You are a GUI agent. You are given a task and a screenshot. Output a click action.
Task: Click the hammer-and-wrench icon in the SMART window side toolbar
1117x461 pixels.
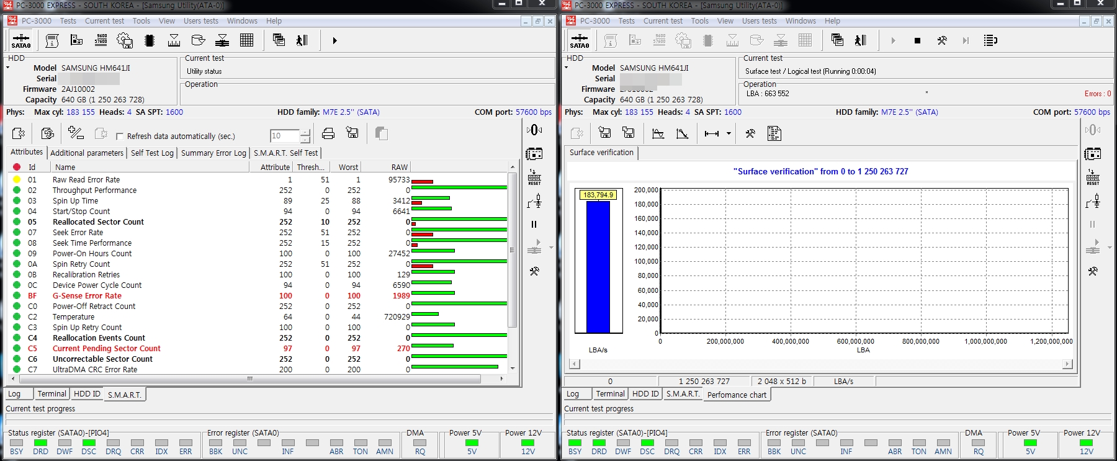point(534,271)
